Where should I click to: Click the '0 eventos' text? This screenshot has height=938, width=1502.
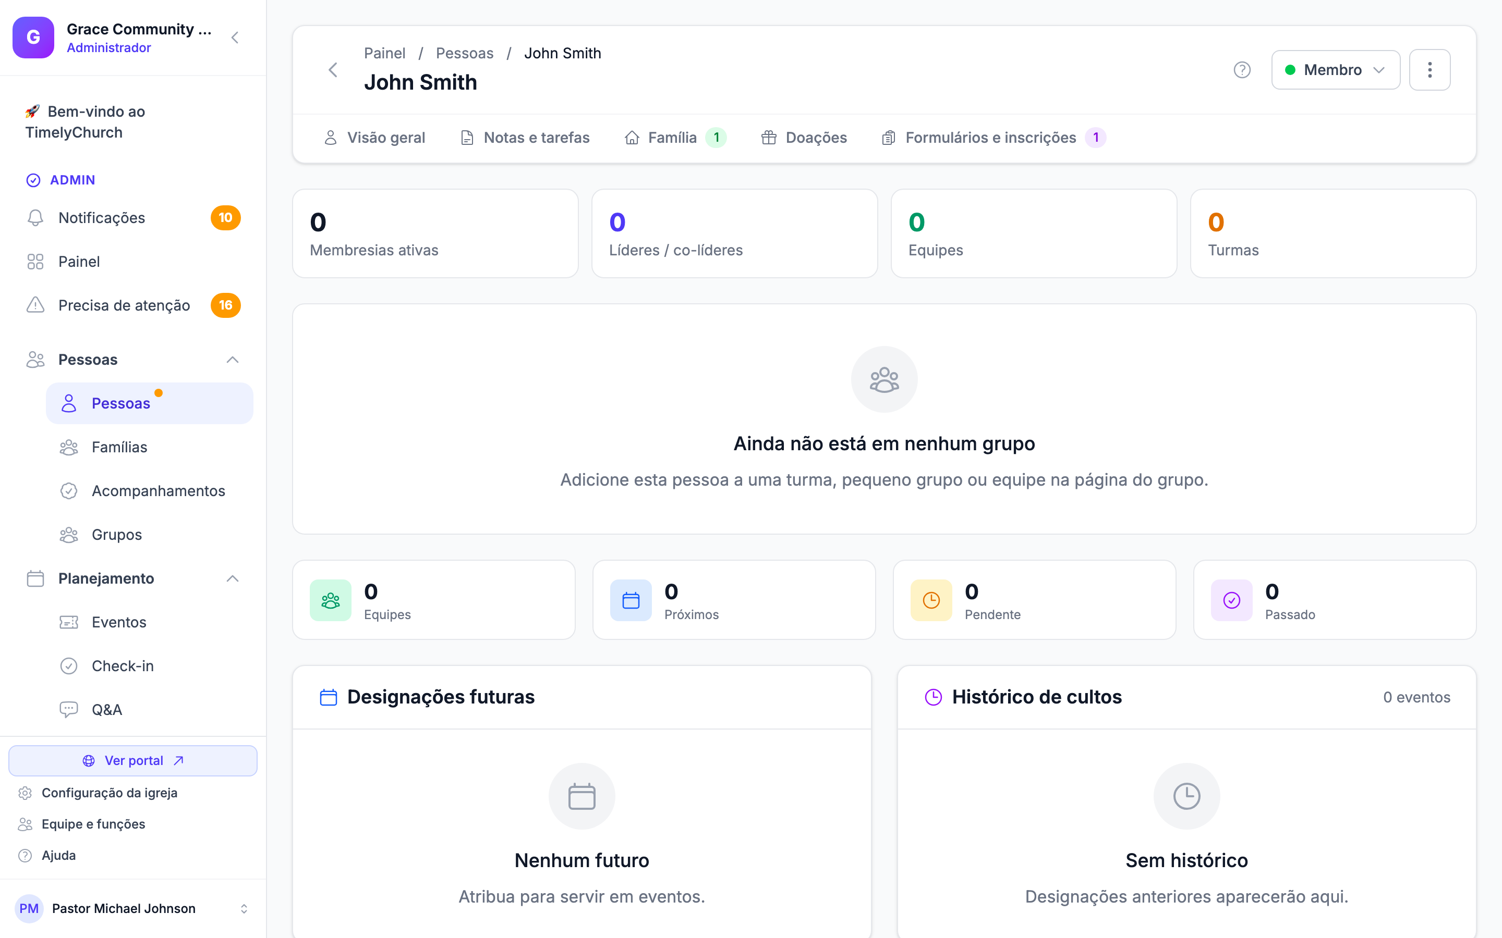(x=1416, y=697)
